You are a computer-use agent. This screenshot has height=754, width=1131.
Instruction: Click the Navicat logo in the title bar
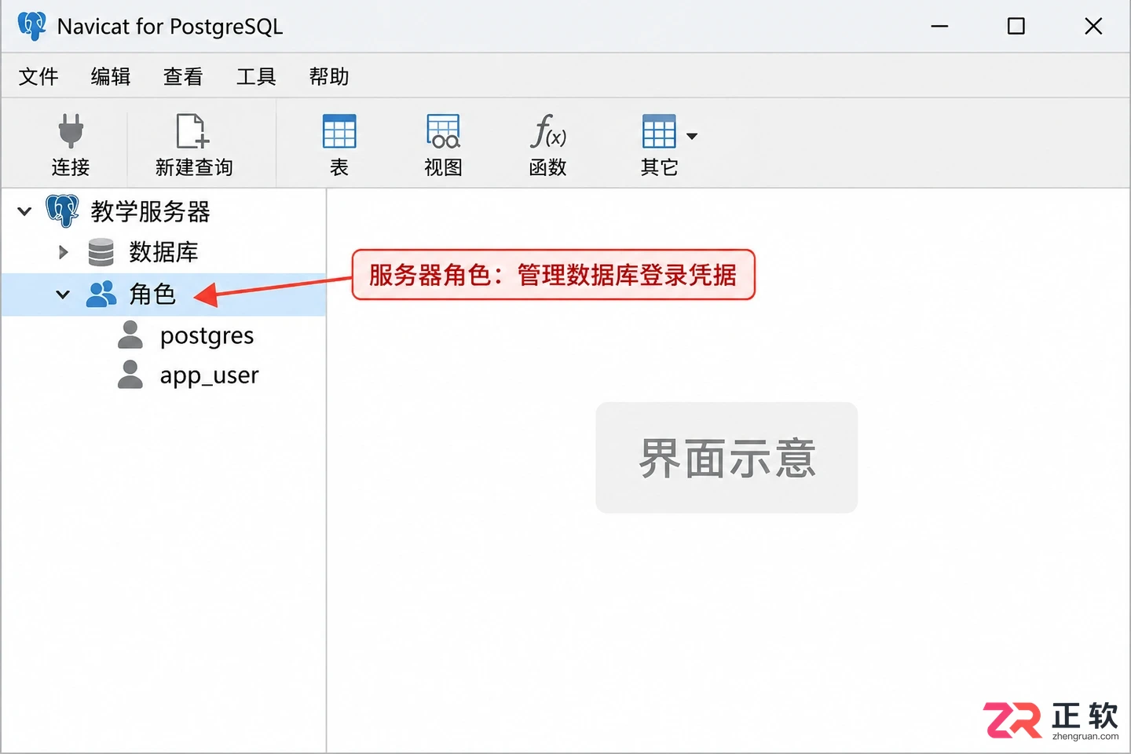click(x=31, y=26)
